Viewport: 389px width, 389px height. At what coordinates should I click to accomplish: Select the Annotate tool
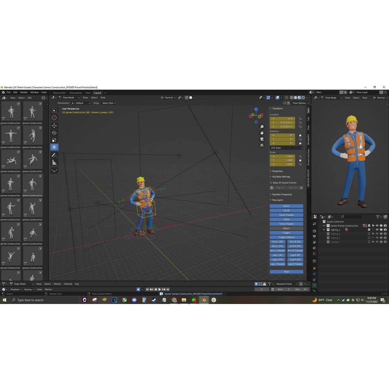[x=54, y=155]
